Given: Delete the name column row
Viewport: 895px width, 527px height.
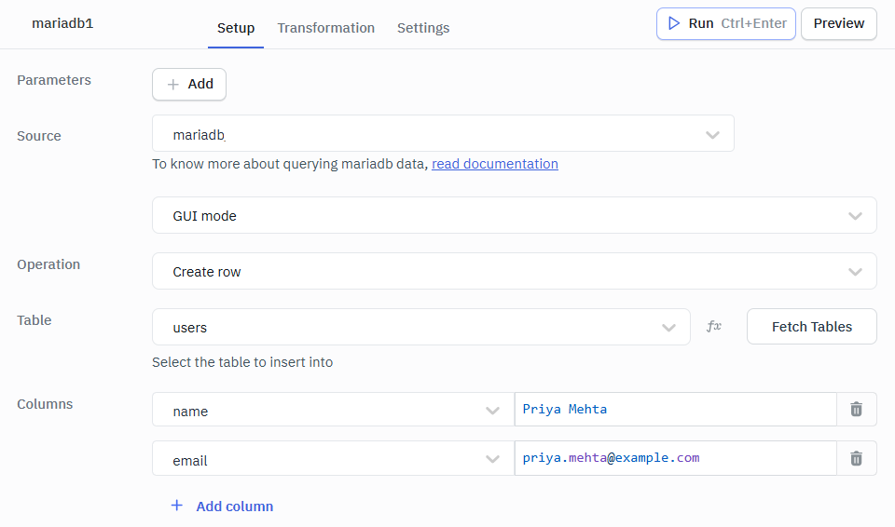Looking at the screenshot, I should [856, 410].
